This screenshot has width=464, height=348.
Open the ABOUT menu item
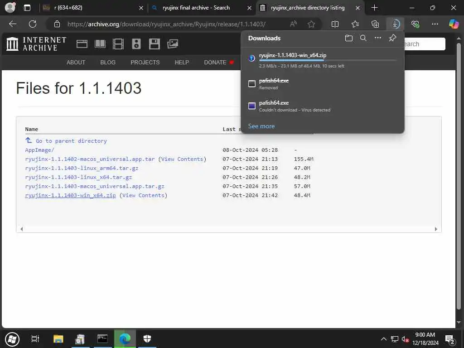tap(76, 63)
